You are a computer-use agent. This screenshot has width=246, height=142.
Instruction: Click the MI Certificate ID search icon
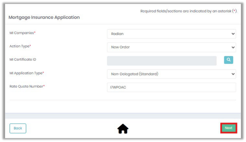click(228, 60)
